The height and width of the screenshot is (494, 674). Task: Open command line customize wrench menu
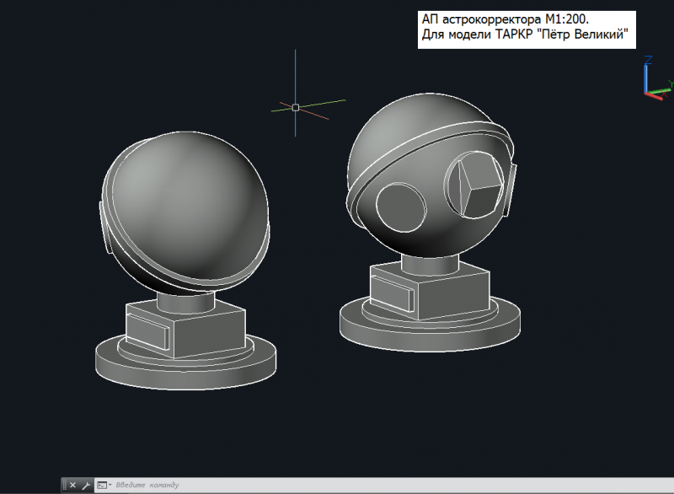pyautogui.click(x=85, y=485)
